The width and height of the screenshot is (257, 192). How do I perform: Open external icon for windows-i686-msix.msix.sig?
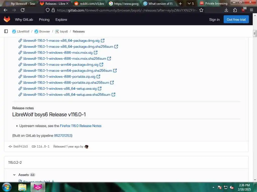pos(96,52)
